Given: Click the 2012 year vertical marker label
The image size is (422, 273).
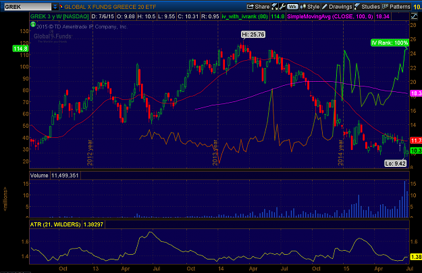Looking at the screenshot, I should point(90,153).
